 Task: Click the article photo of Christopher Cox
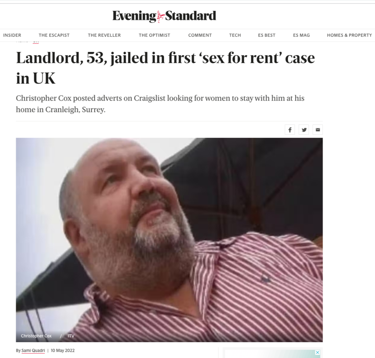(169, 240)
